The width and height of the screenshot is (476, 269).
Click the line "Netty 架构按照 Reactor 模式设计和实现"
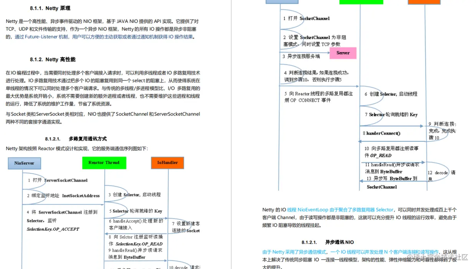[77, 149]
